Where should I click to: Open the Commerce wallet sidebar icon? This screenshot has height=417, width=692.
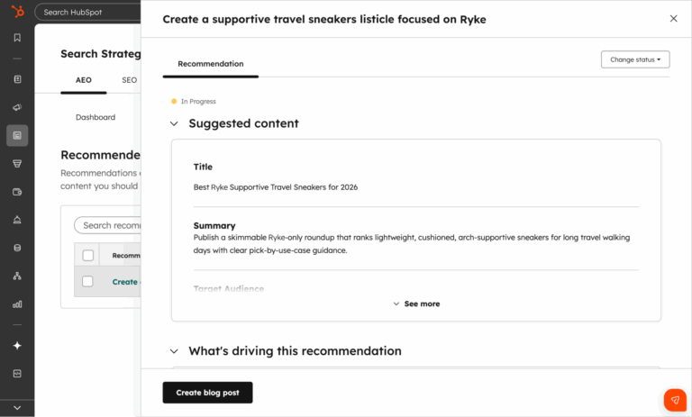[17, 192]
